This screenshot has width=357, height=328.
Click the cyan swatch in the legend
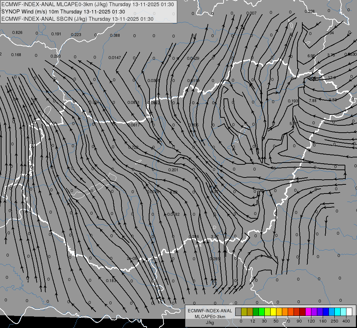[x=338, y=312]
